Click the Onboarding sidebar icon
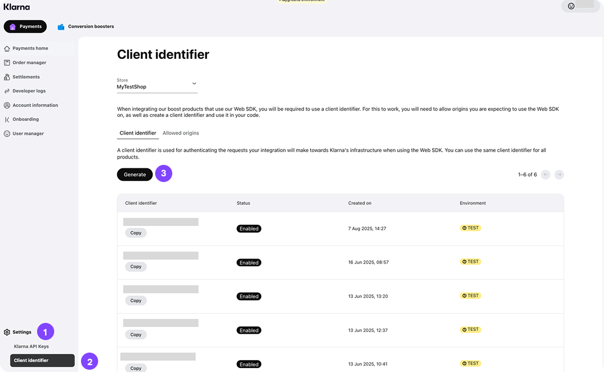Image resolution: width=604 pixels, height=372 pixels. [7, 120]
